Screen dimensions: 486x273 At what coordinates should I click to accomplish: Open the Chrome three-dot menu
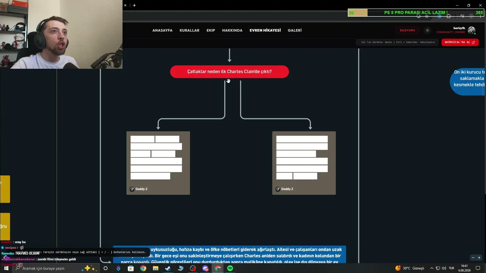coord(481,16)
